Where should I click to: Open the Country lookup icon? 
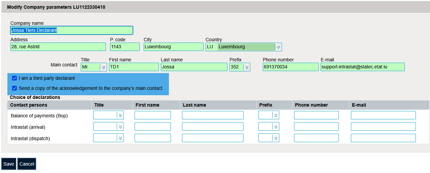click(x=278, y=47)
